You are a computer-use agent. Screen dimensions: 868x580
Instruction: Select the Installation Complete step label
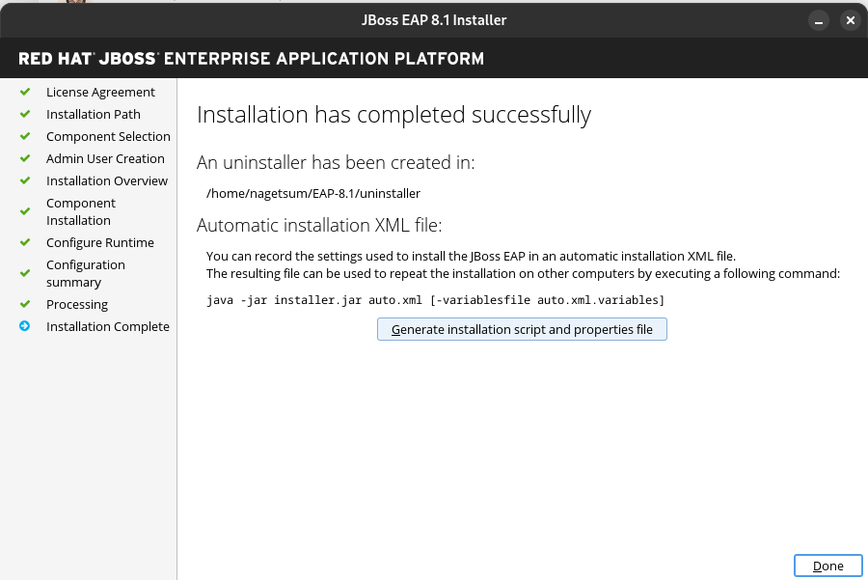[108, 327]
